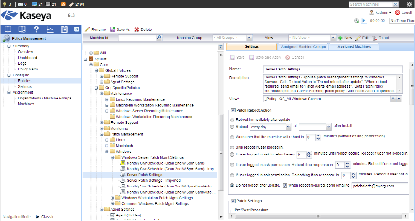
Task: Click the Machine Id search magnifier icon
Action: [159, 38]
